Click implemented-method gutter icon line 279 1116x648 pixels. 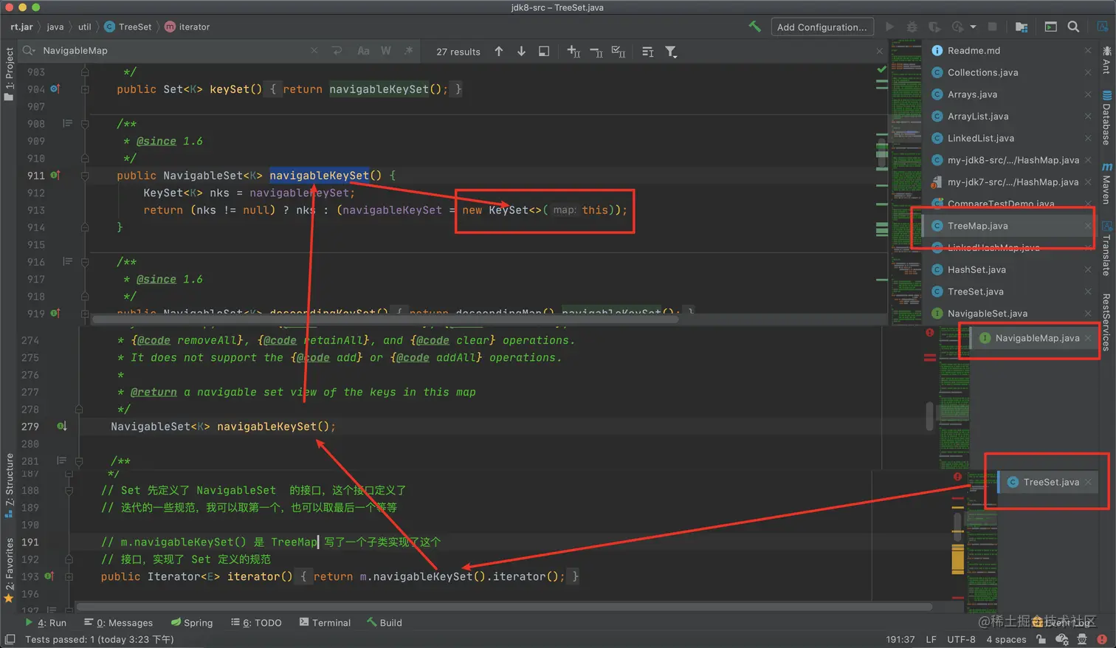(62, 426)
